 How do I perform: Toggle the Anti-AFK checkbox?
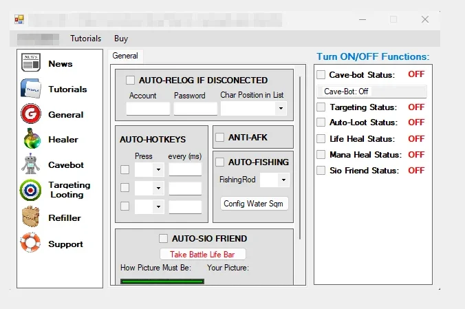219,138
